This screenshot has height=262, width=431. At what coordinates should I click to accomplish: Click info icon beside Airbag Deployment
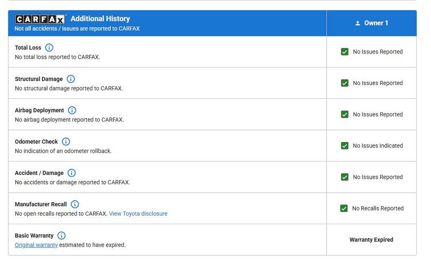click(x=72, y=110)
